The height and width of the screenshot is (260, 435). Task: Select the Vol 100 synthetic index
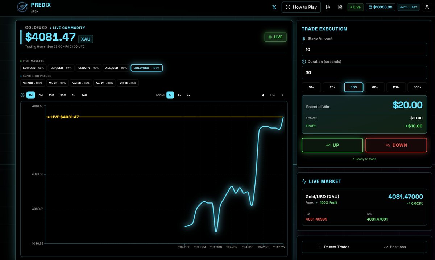(33, 83)
